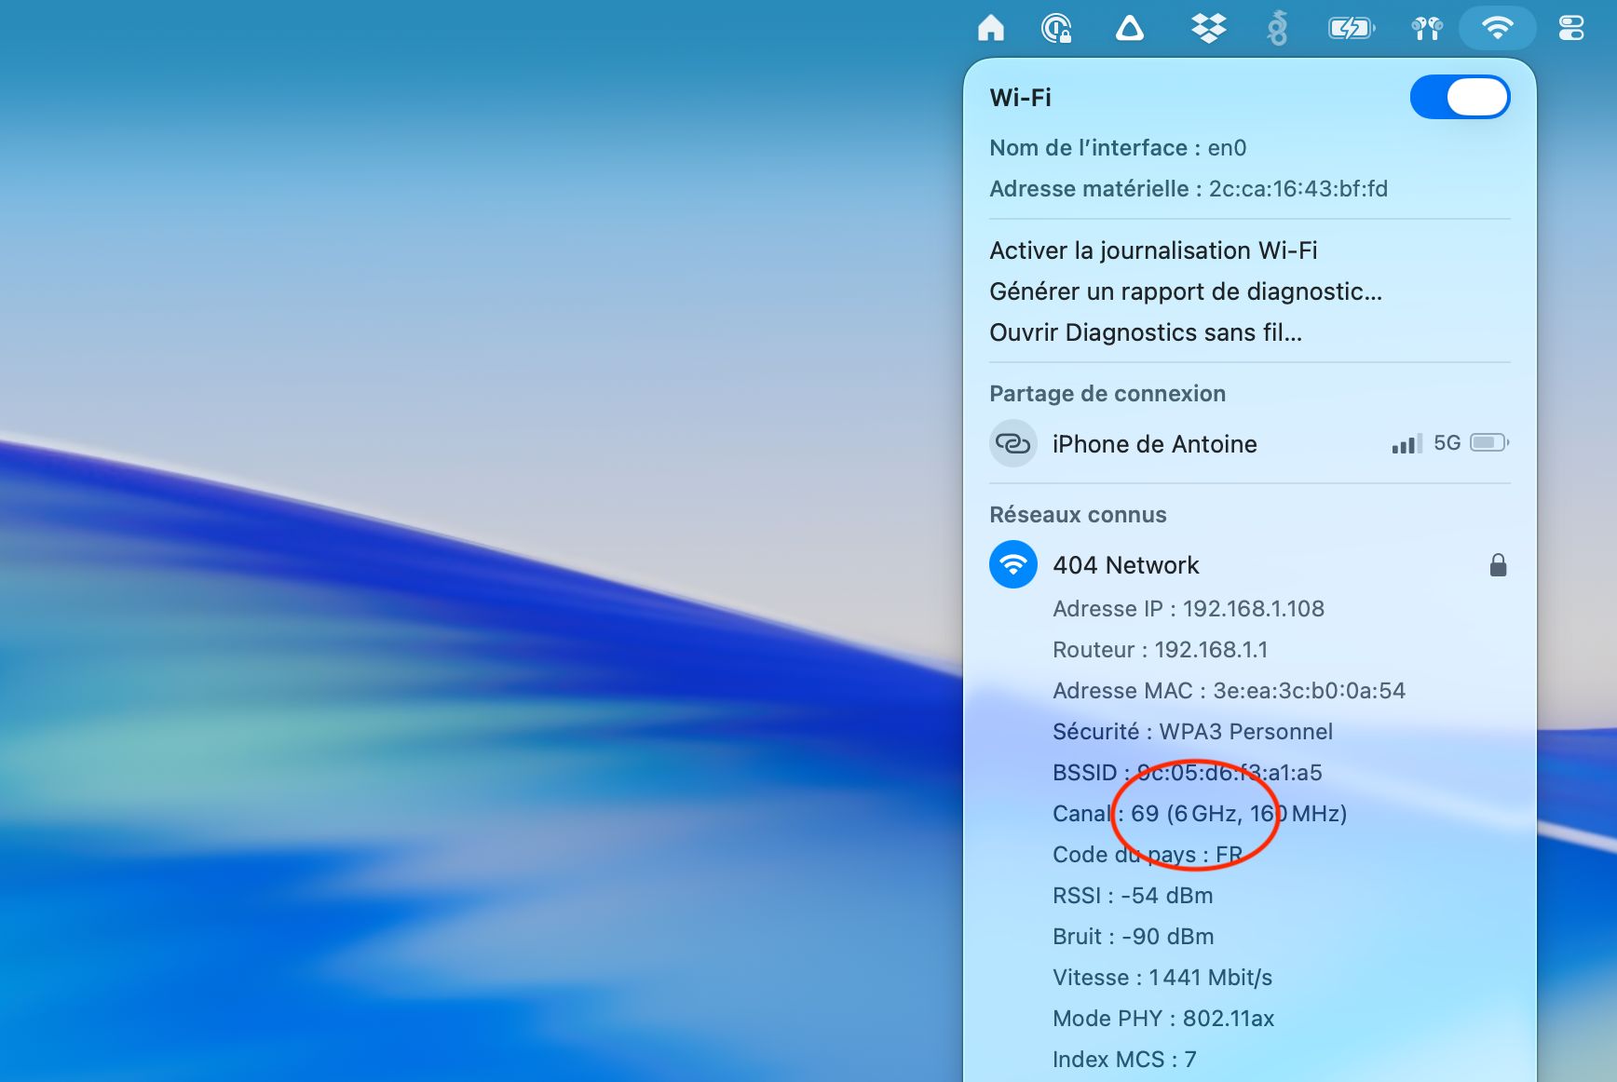Click the Wi-Fi icon in menu bar
The height and width of the screenshot is (1082, 1617).
click(1497, 29)
